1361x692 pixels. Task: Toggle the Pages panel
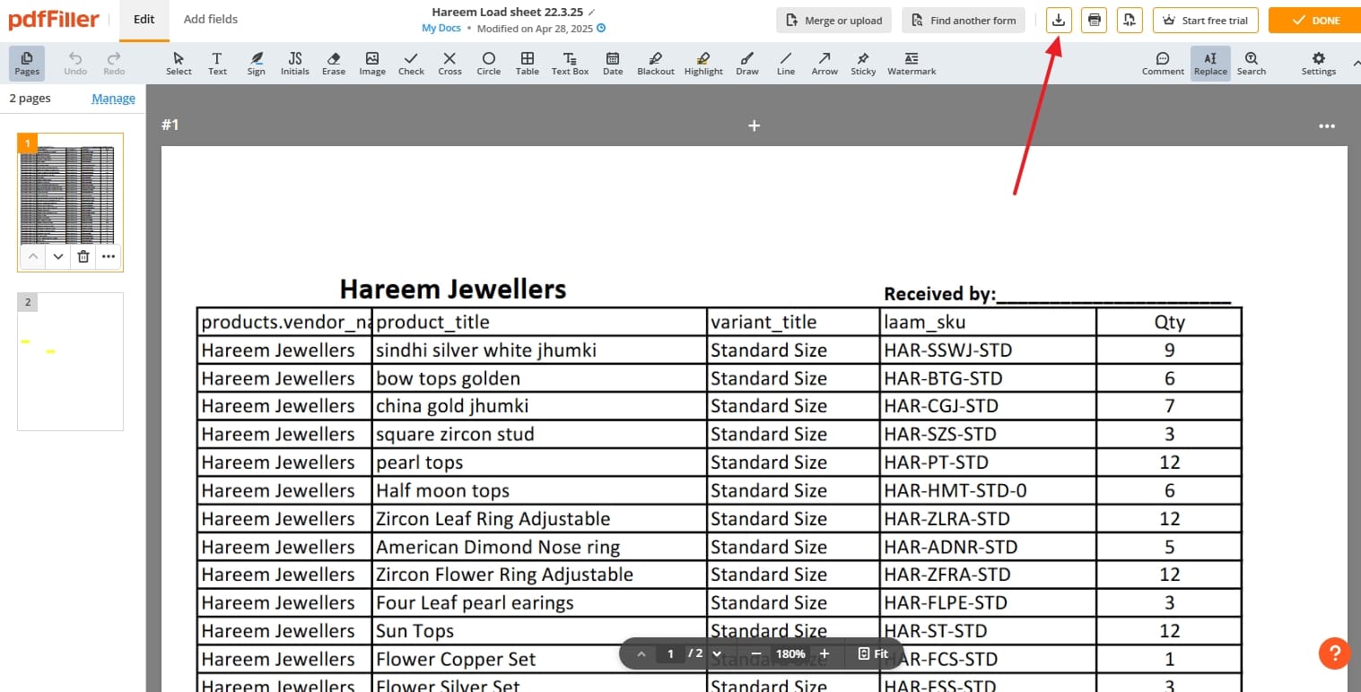27,64
